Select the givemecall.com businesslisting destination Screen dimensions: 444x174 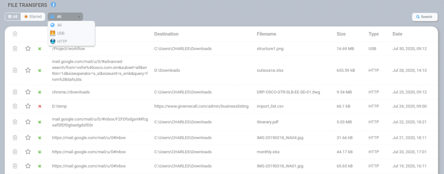201,106
